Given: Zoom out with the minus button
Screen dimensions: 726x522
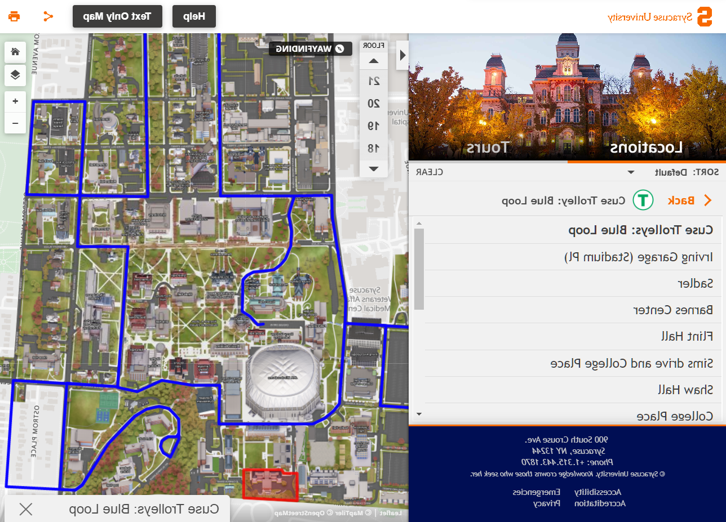Looking at the screenshot, I should tap(15, 123).
